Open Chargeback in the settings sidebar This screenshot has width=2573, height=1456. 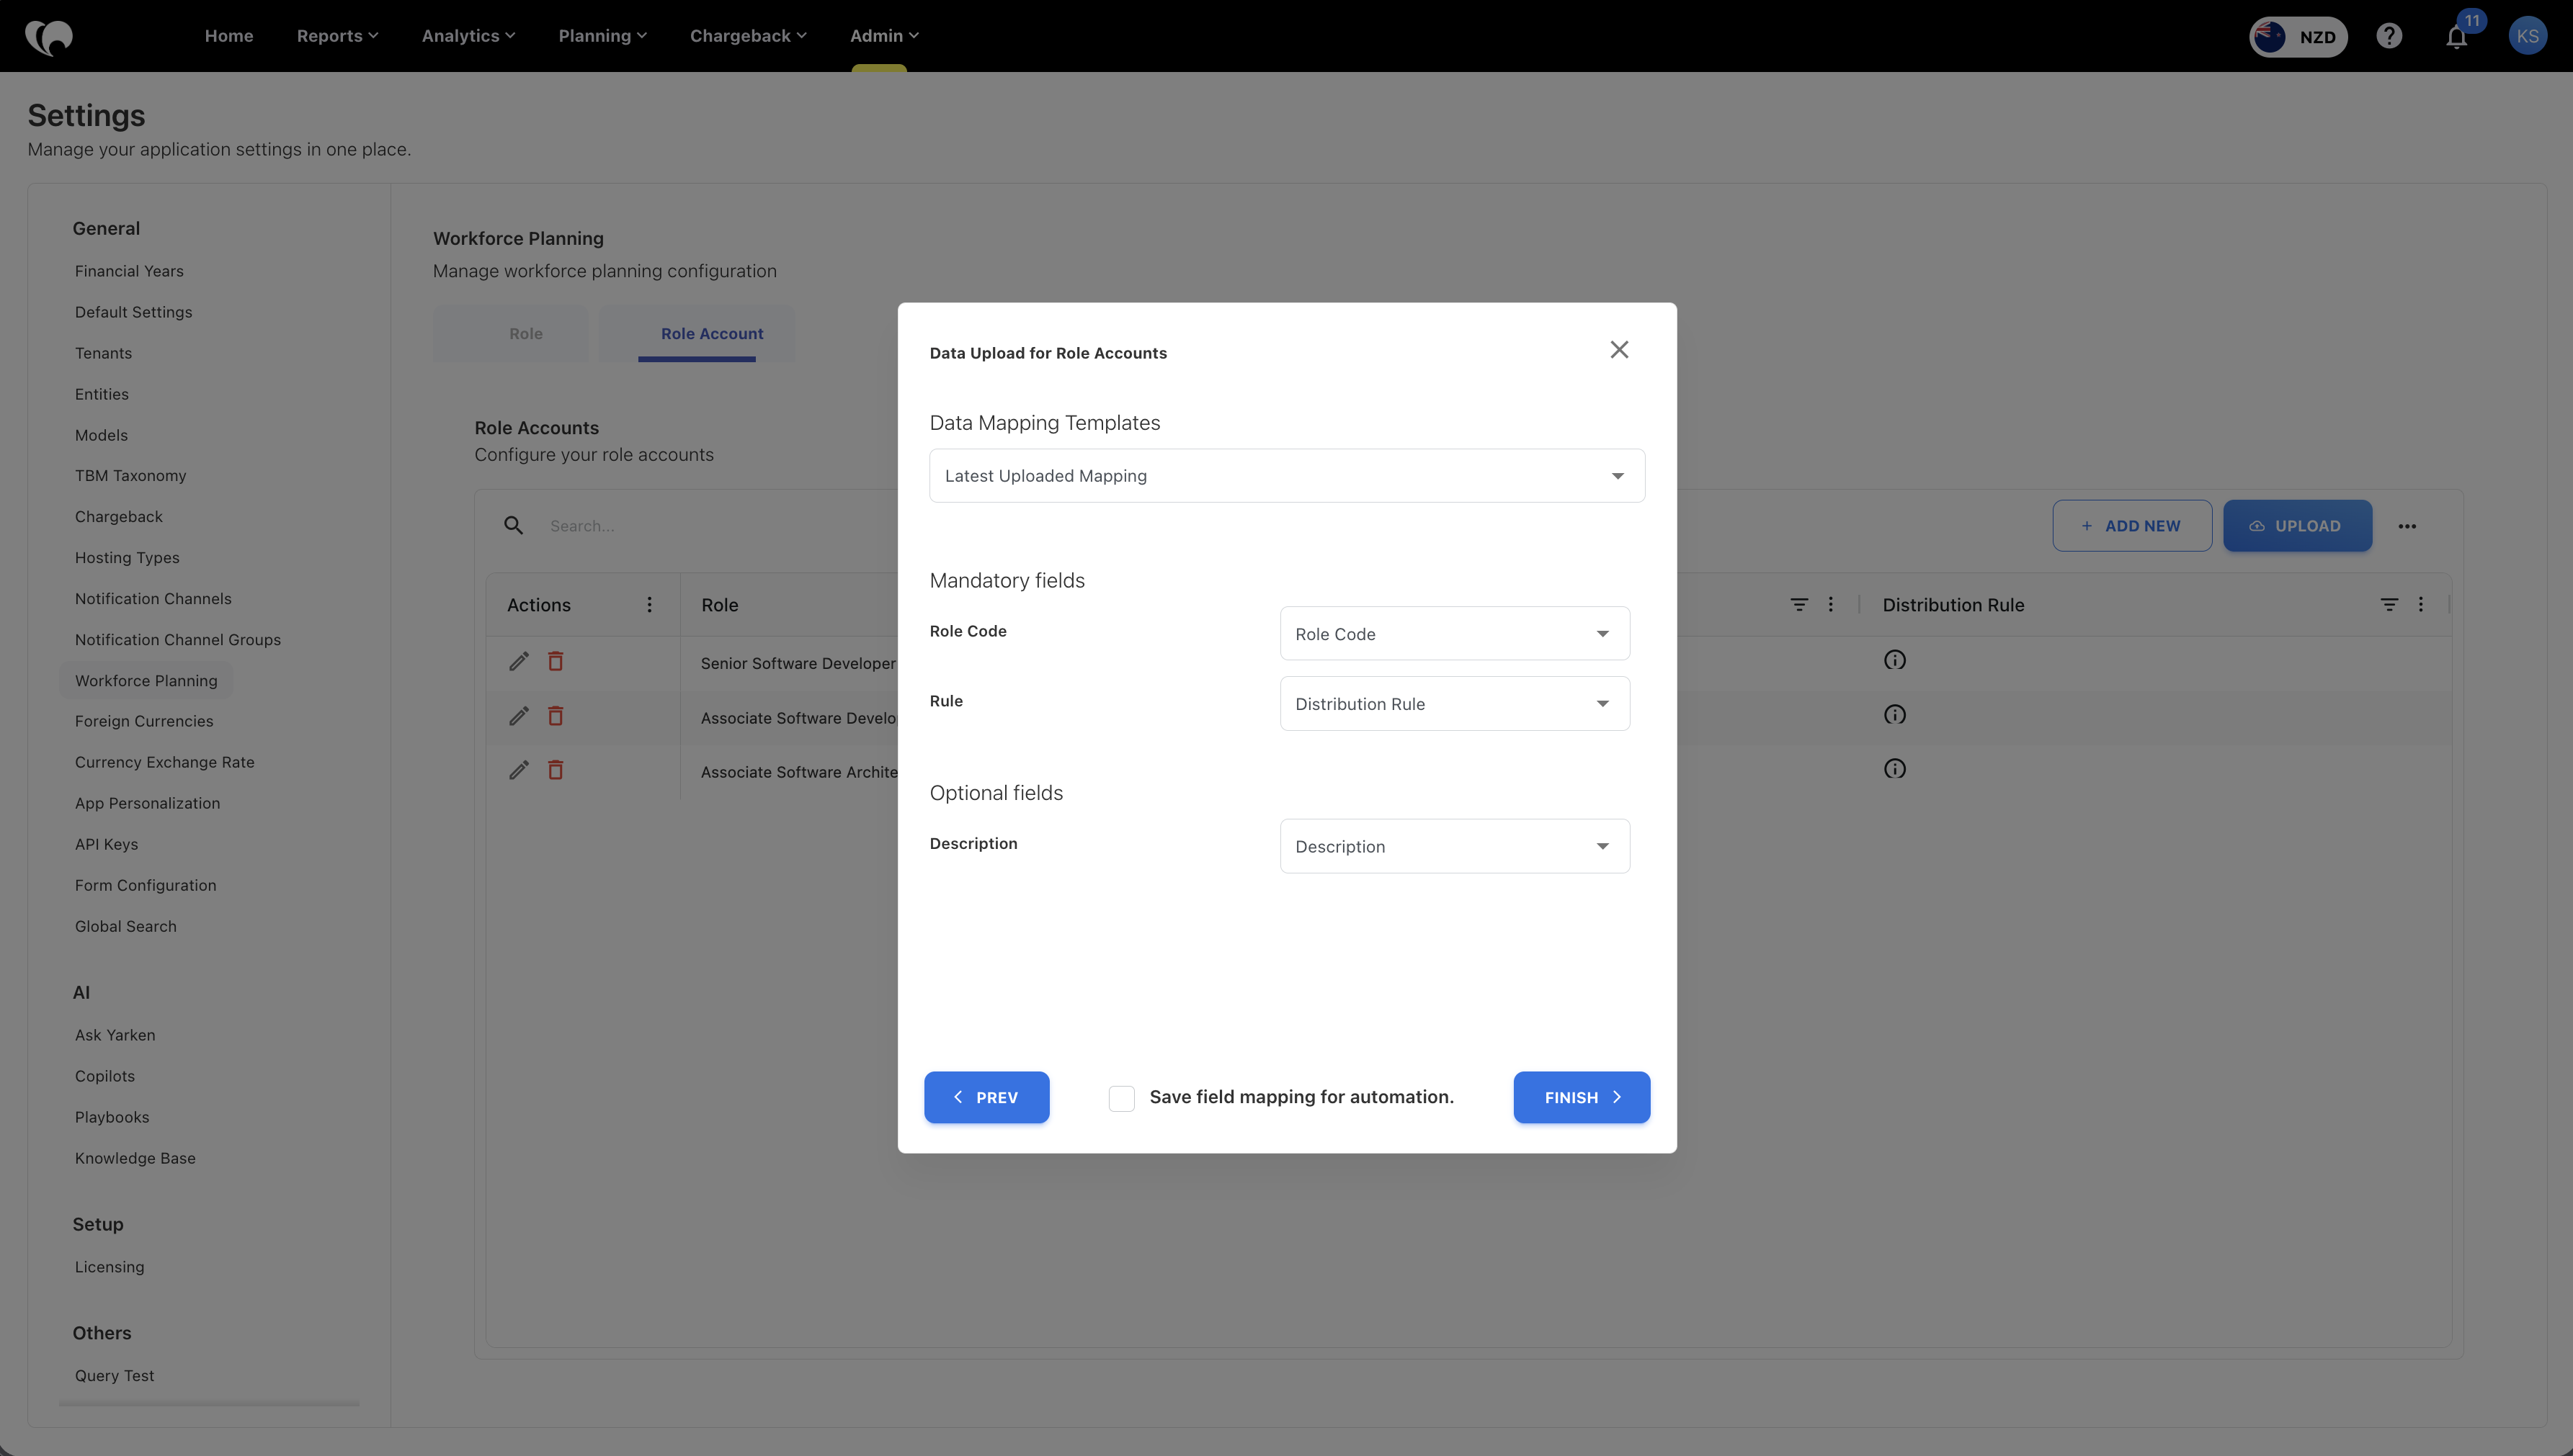tap(118, 516)
